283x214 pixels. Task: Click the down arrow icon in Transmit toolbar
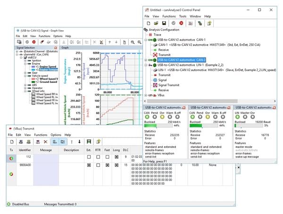(x=79, y=141)
